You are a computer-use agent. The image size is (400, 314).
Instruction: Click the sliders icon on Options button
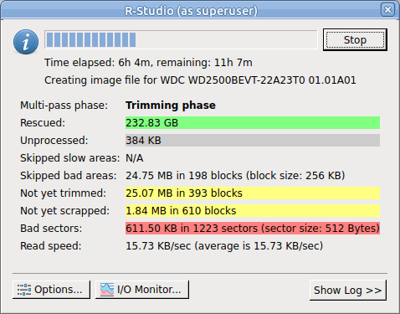(24, 290)
